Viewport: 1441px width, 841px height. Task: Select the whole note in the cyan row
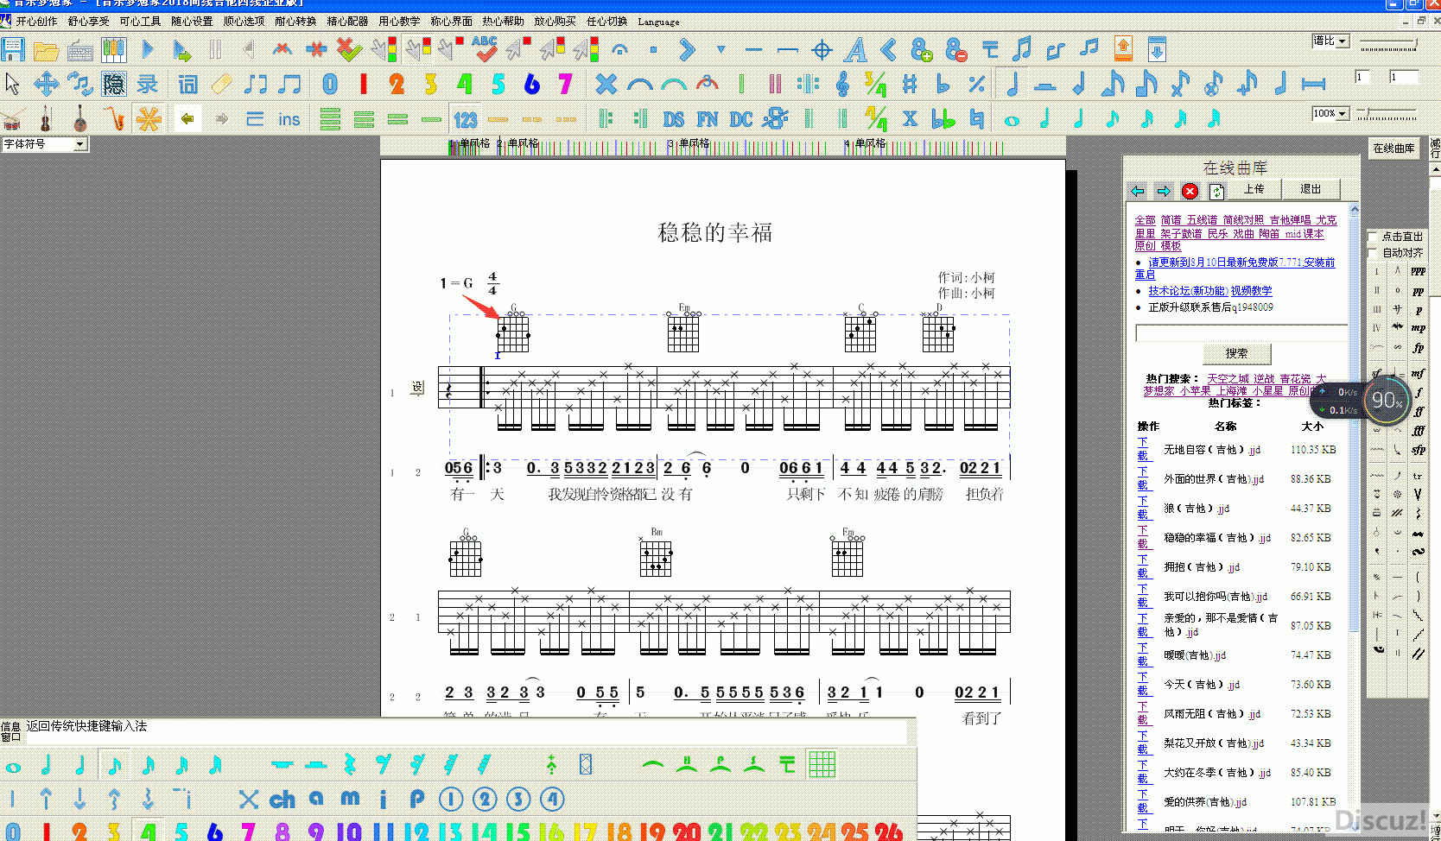pos(1012,120)
